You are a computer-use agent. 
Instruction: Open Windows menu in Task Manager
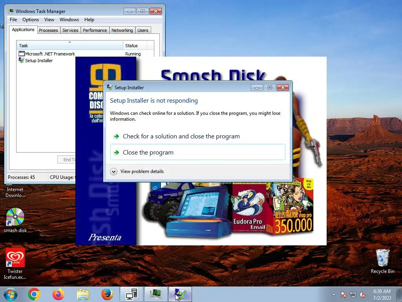[x=69, y=20]
